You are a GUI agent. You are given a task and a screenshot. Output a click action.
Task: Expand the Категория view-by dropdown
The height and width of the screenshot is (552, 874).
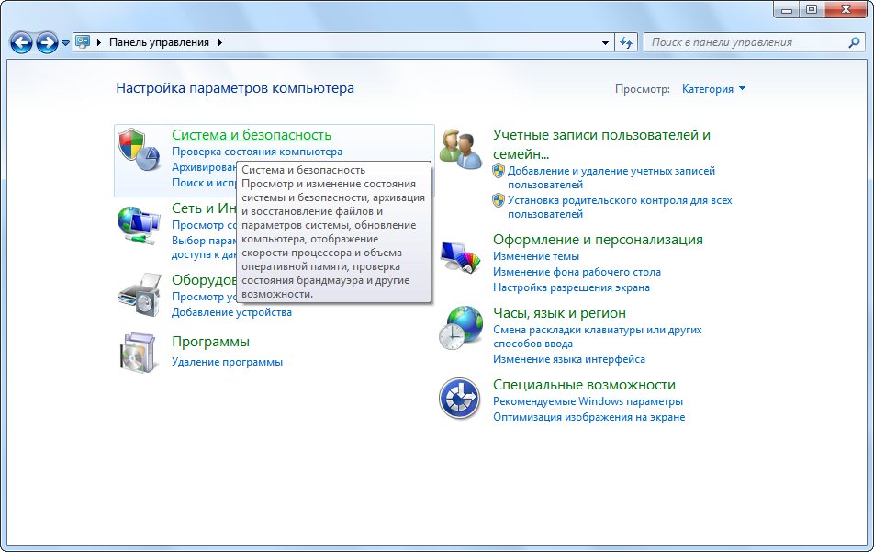(713, 89)
